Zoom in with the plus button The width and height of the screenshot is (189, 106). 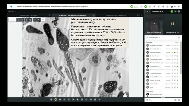(39, 20)
